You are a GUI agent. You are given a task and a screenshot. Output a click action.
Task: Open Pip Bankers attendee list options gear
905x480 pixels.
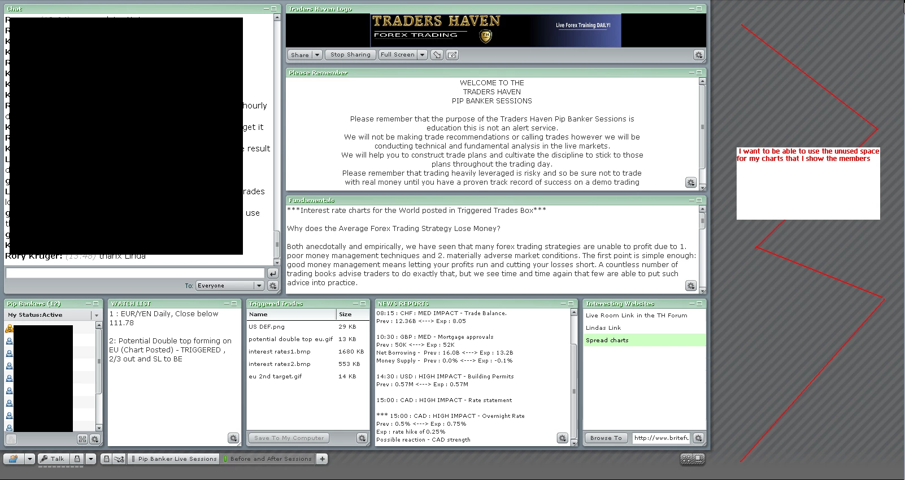tap(95, 439)
